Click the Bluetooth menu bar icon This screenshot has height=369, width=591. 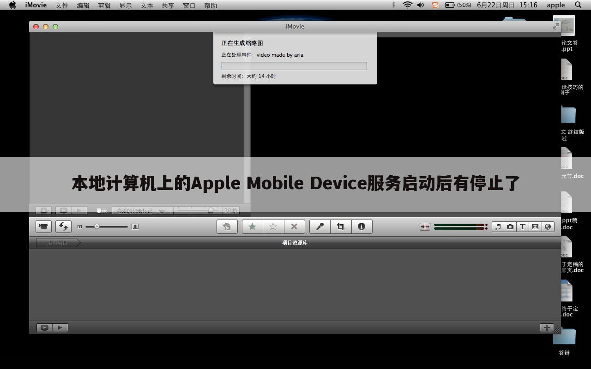coord(394,5)
